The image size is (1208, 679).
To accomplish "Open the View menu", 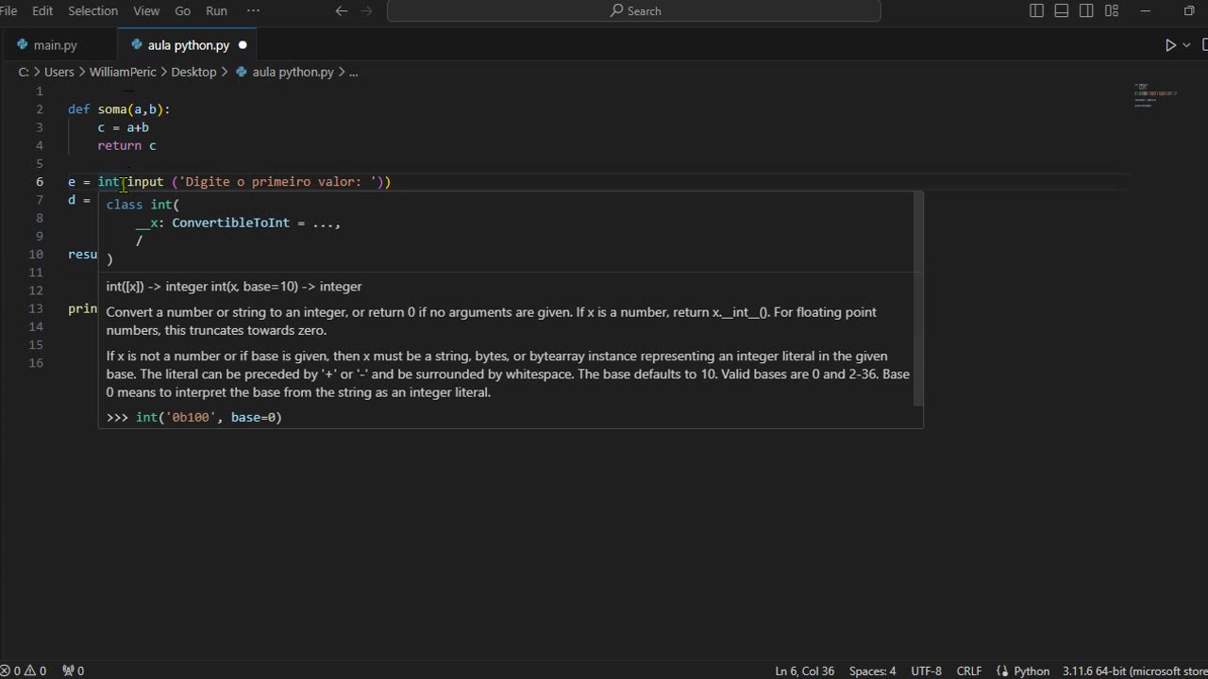I will tap(146, 11).
